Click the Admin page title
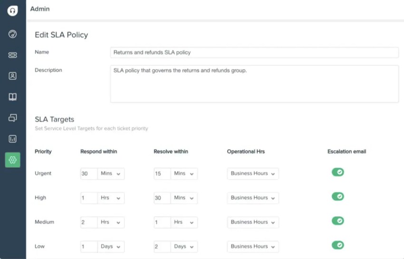Screen dimensions: 404x259 (40, 9)
